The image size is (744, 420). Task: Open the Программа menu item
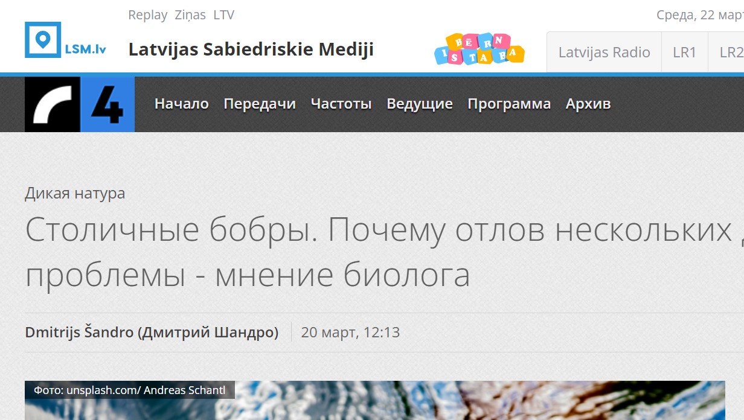pos(509,104)
